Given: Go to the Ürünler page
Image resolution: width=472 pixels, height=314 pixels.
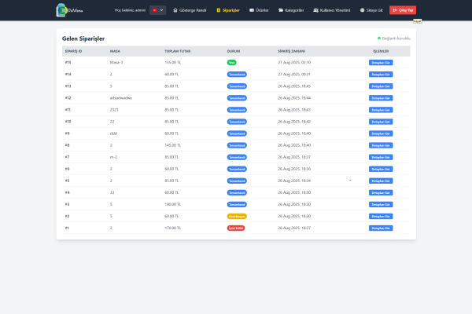Looking at the screenshot, I should click(x=260, y=10).
